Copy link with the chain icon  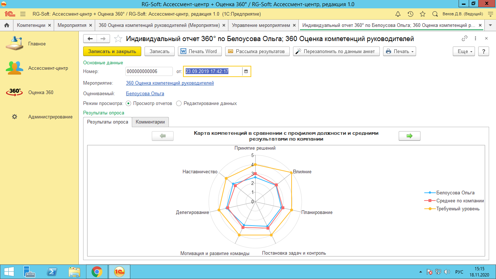tap(464, 39)
